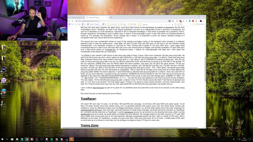Switch to Chrome on the taskbar

27,139
